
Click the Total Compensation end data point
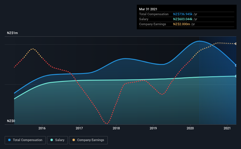[236, 65]
